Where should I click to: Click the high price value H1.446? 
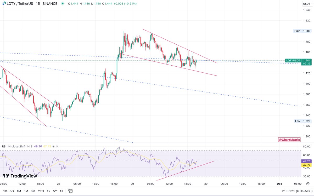[85, 4]
